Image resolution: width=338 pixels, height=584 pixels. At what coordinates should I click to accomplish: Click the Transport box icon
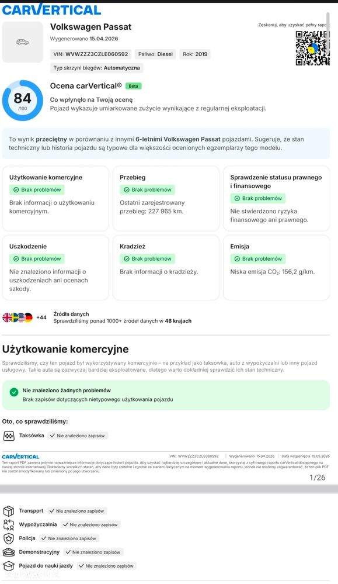point(9,511)
